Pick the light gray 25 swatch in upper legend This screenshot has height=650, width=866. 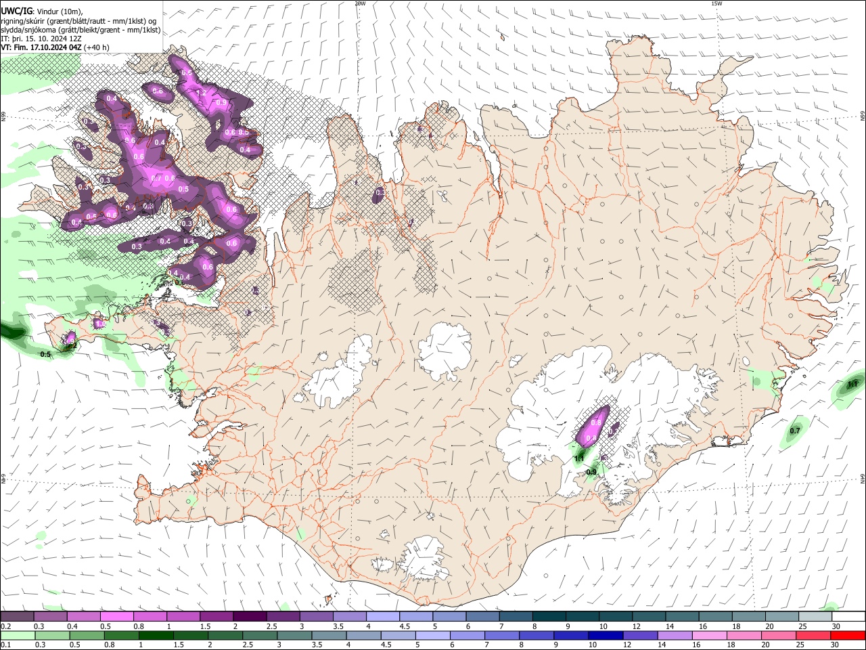click(x=815, y=616)
